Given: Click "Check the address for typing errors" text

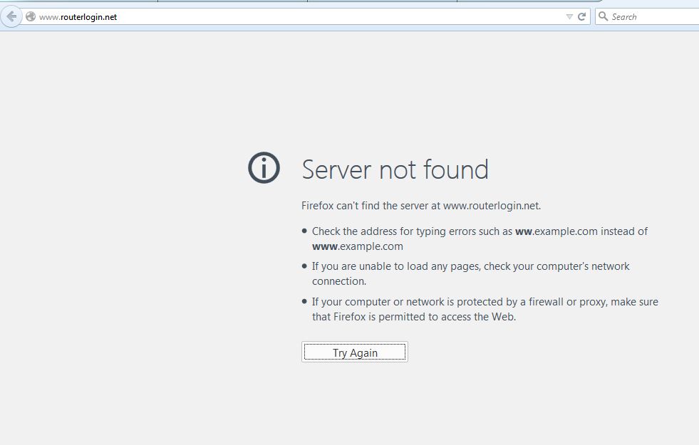Looking at the screenshot, I should click(412, 231).
